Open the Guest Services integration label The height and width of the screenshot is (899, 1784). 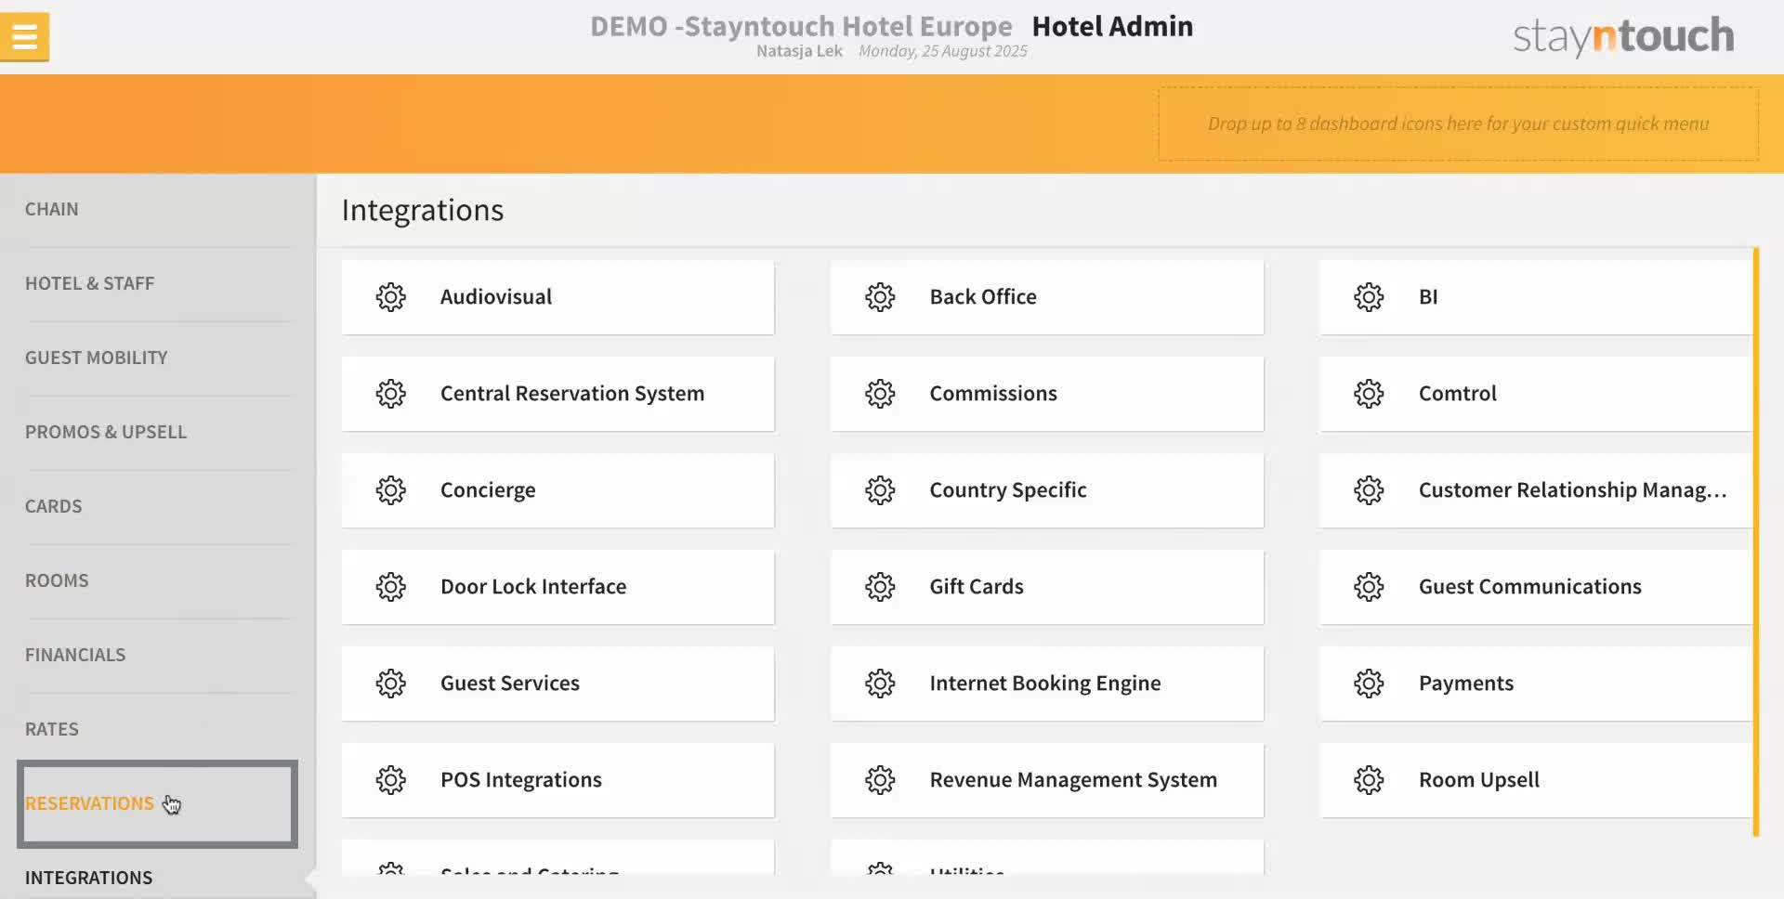510,684
